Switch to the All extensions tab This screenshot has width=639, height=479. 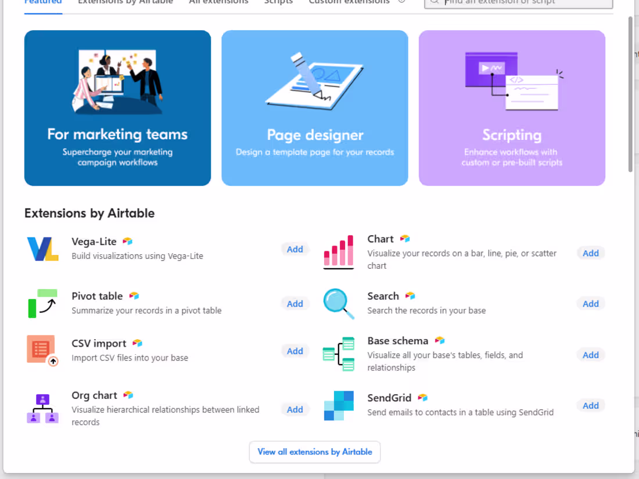(218, 2)
